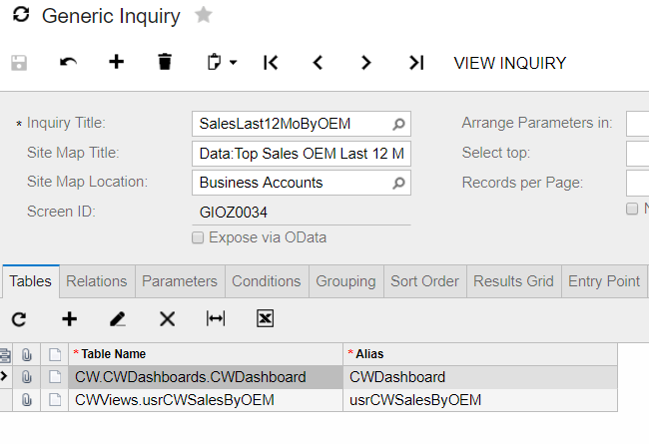Viewport: 649px width, 444px height.
Task: Favorite this screen with the star
Action: pos(204,15)
